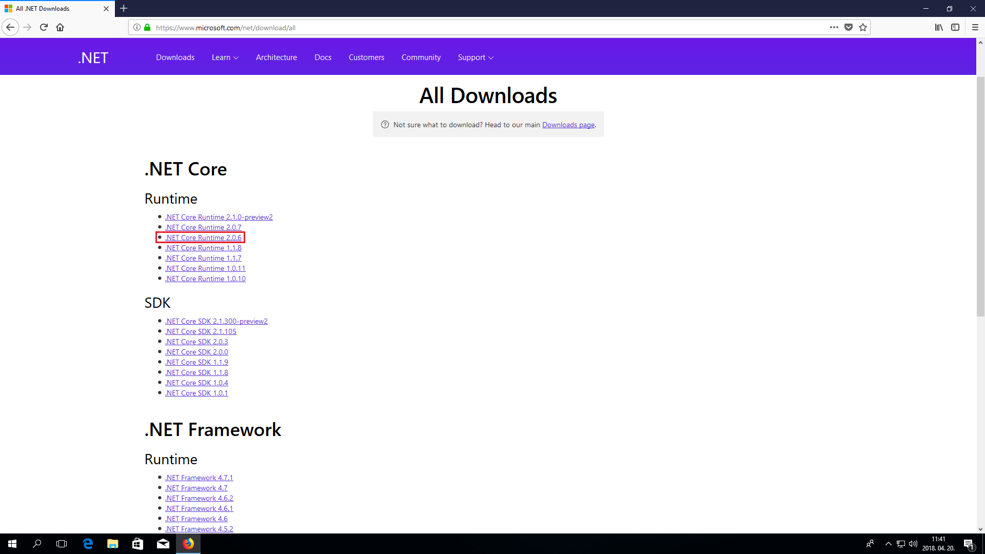Bookmark this page with star icon
Screen dimensions: 985x554
pos(863,27)
